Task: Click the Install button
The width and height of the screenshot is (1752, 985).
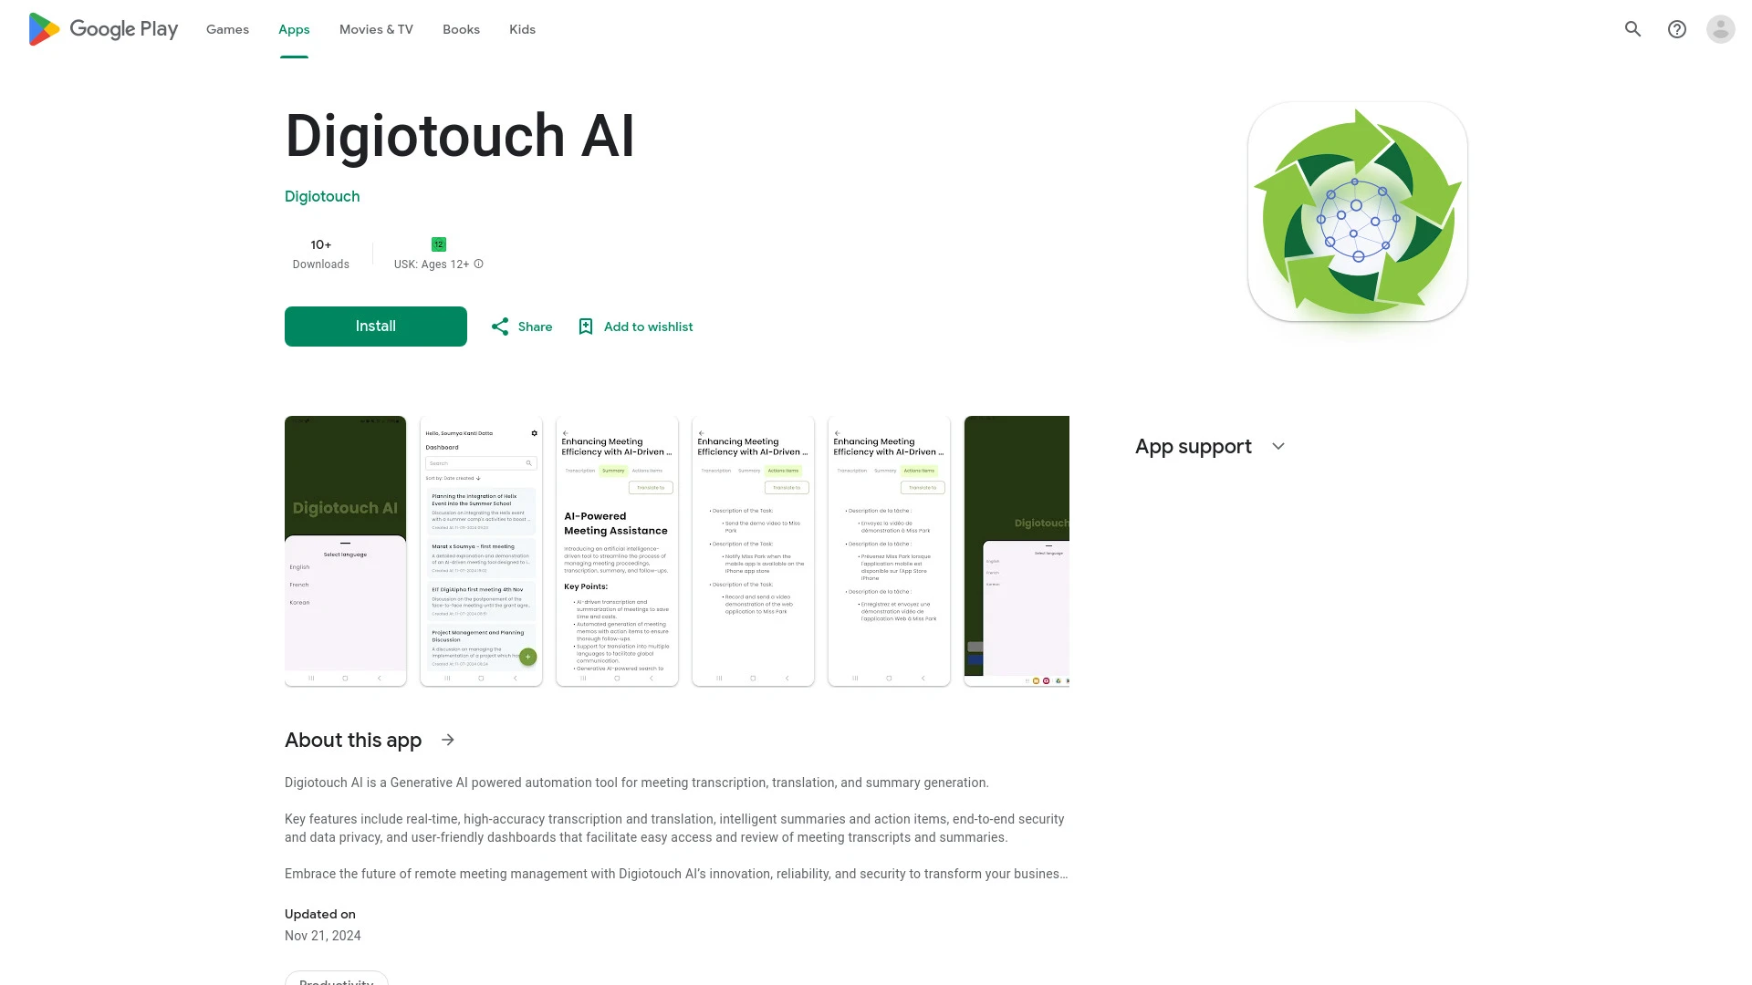Action: [x=375, y=326]
